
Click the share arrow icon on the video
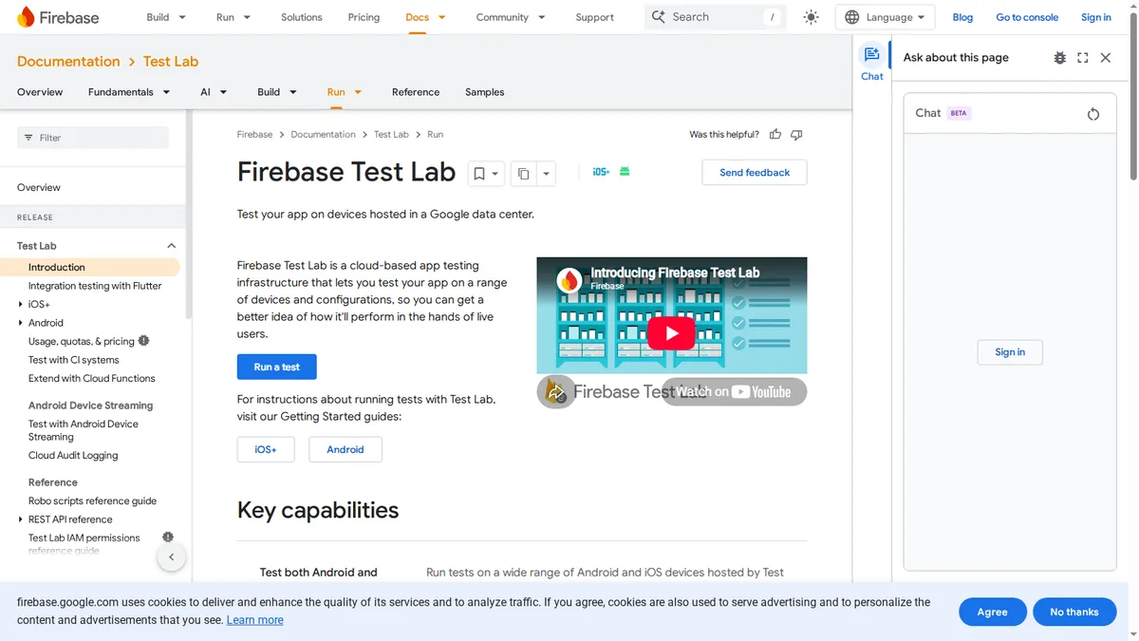556,392
